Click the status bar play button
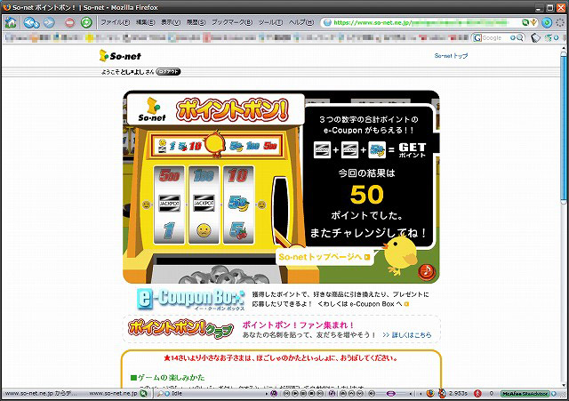 [295, 394]
